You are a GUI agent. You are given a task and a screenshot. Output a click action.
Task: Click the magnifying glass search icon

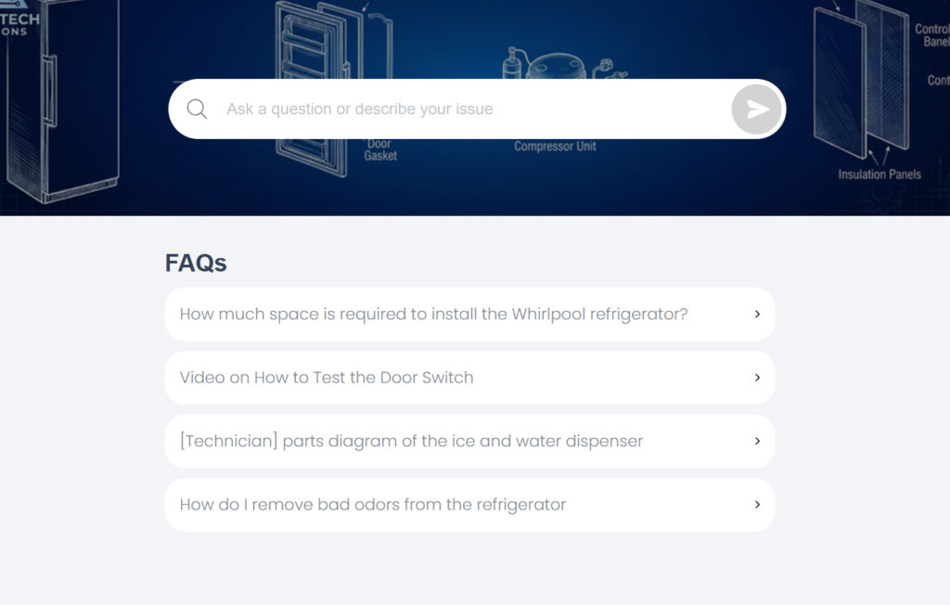tap(197, 109)
